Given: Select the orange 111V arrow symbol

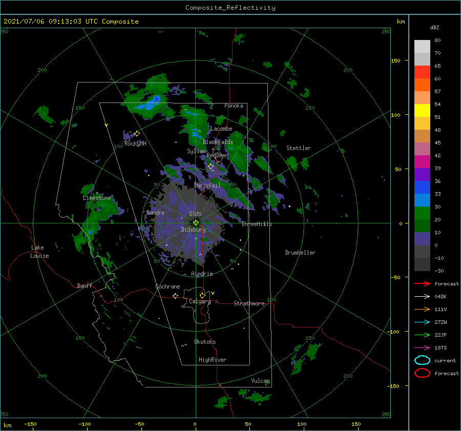Looking at the screenshot, I should click(x=422, y=309).
